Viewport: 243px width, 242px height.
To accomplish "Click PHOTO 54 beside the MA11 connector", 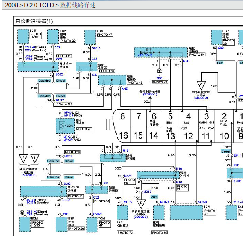I will 130,181.
